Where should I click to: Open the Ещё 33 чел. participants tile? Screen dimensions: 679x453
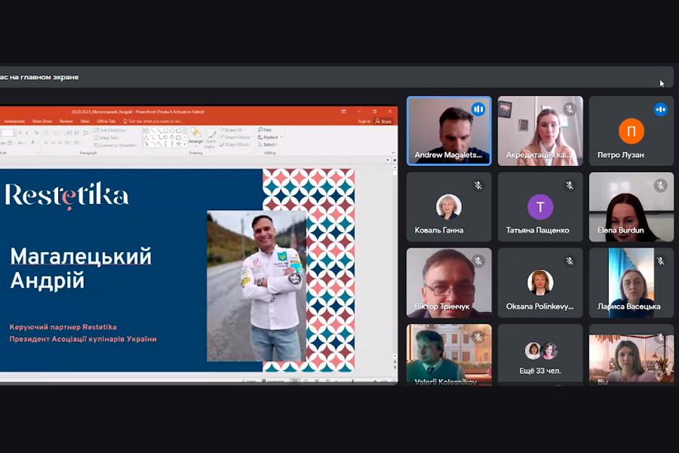pyautogui.click(x=540, y=355)
